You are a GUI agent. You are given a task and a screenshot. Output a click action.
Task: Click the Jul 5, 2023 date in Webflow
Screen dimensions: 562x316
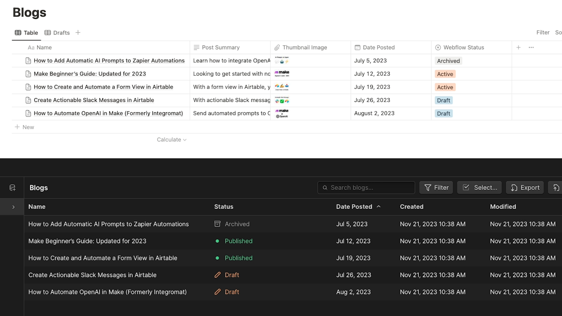[x=352, y=224]
